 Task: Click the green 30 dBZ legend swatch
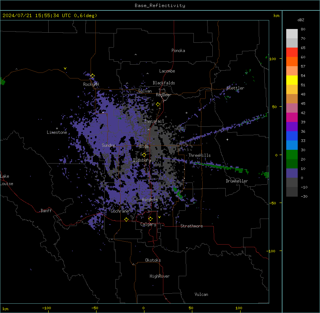(x=292, y=155)
